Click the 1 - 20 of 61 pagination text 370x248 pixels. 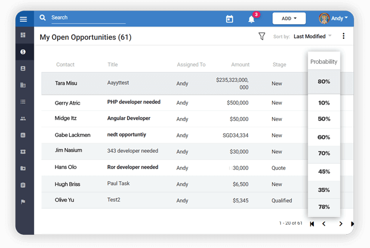(291, 223)
